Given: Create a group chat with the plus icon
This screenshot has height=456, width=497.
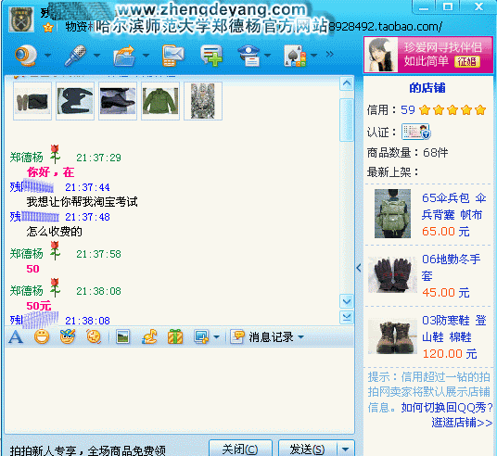Looking at the screenshot, I should click(211, 56).
